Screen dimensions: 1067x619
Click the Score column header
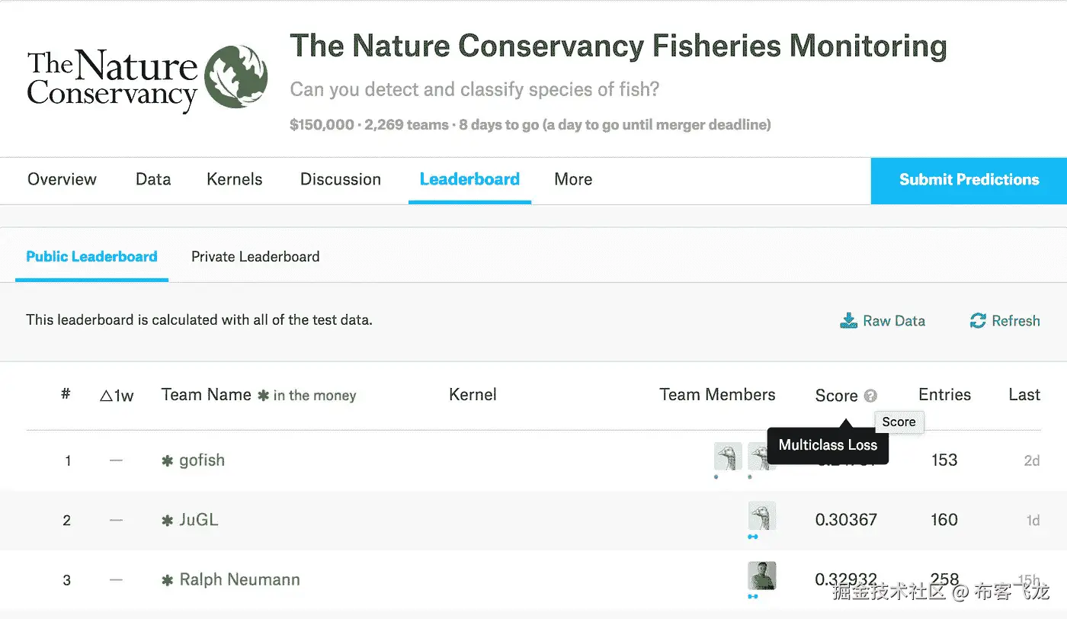pyautogui.click(x=836, y=396)
